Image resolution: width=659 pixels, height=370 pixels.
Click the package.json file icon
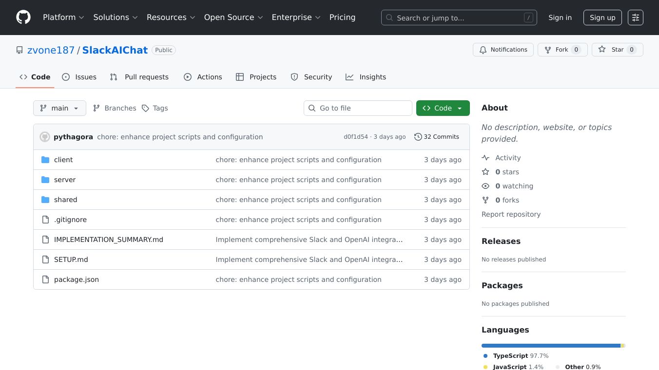45,279
